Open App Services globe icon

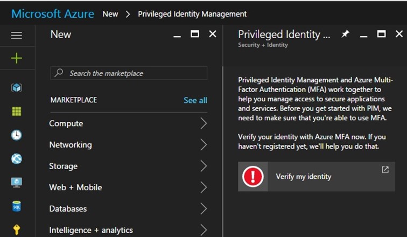coord(16,159)
